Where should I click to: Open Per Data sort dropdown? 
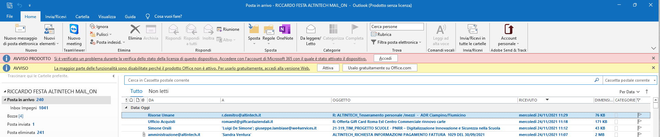pos(629,92)
